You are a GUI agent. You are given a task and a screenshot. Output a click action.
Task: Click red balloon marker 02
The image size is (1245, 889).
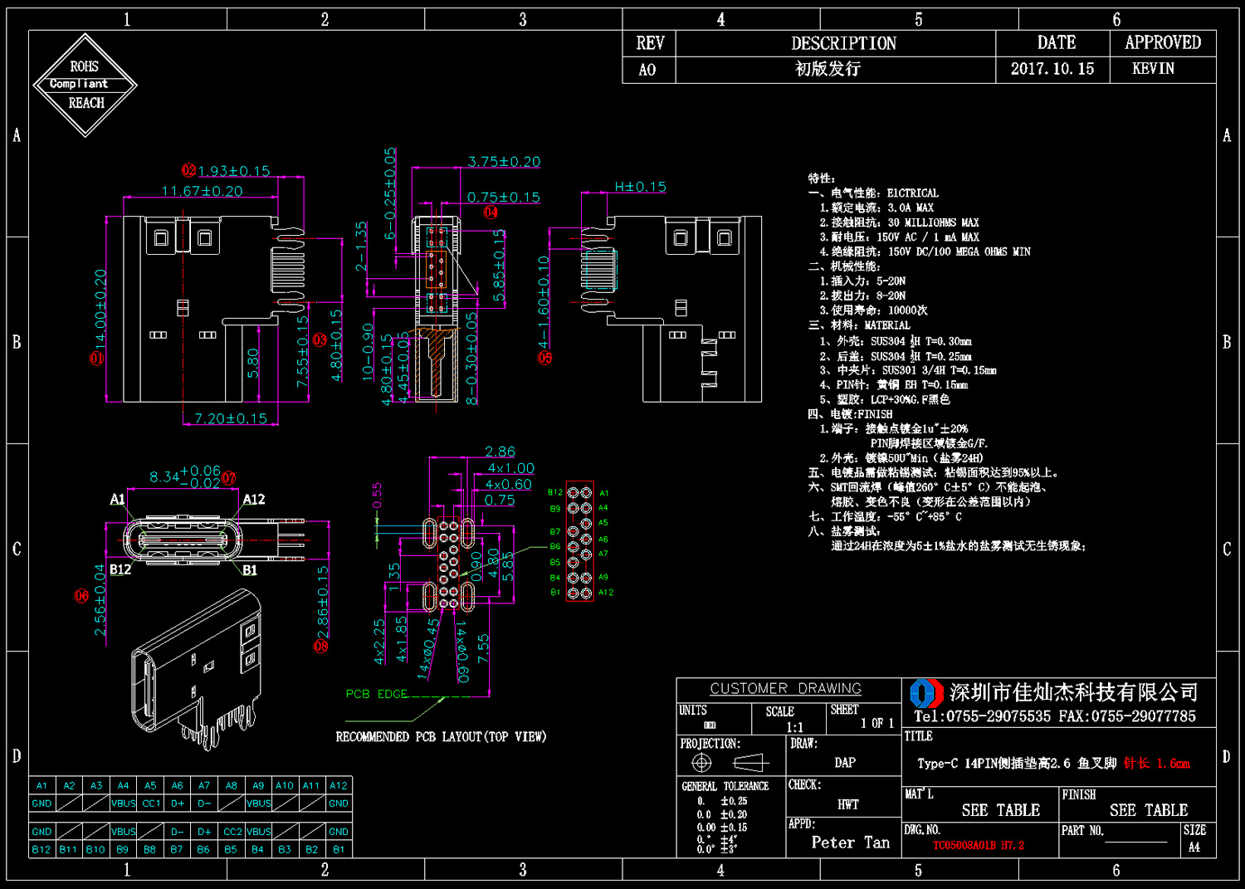click(x=189, y=170)
